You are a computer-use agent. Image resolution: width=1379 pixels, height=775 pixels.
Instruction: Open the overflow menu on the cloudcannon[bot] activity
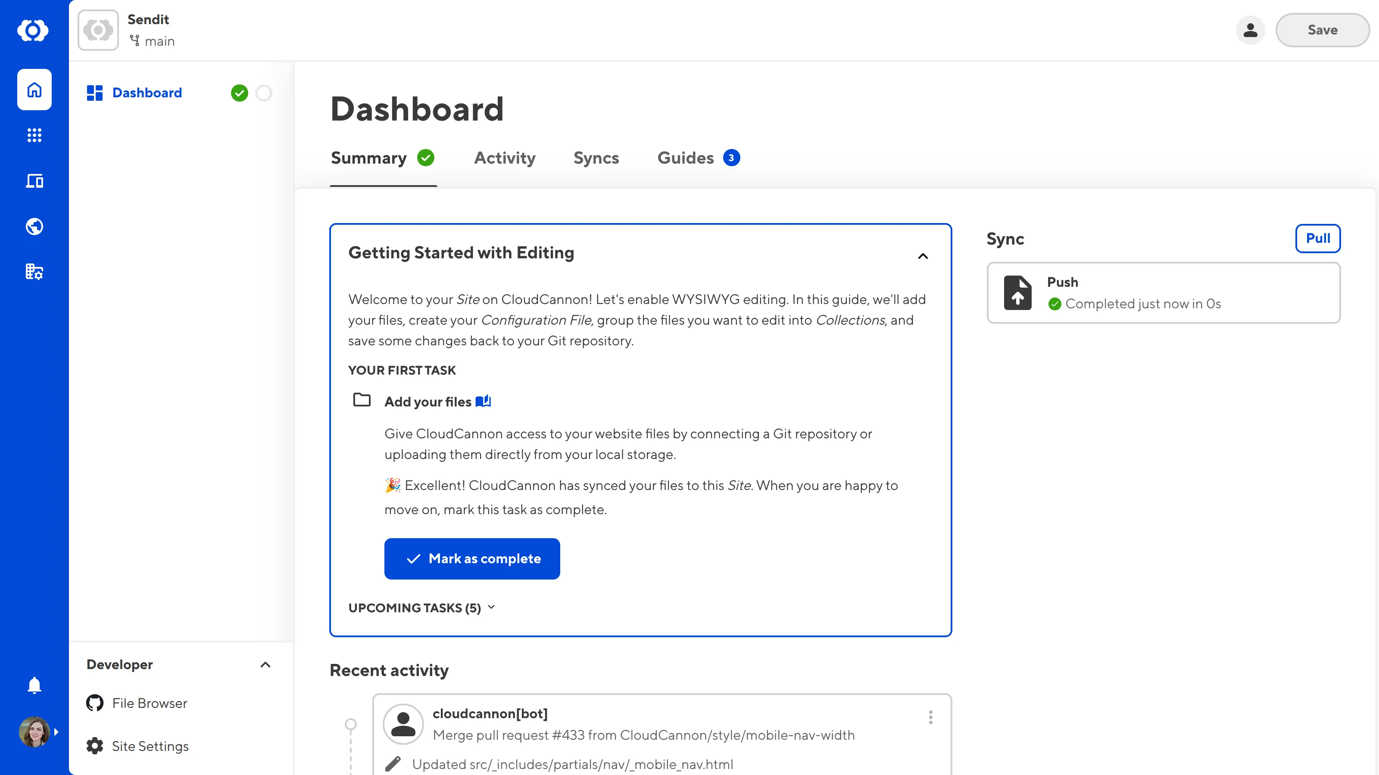(x=931, y=717)
